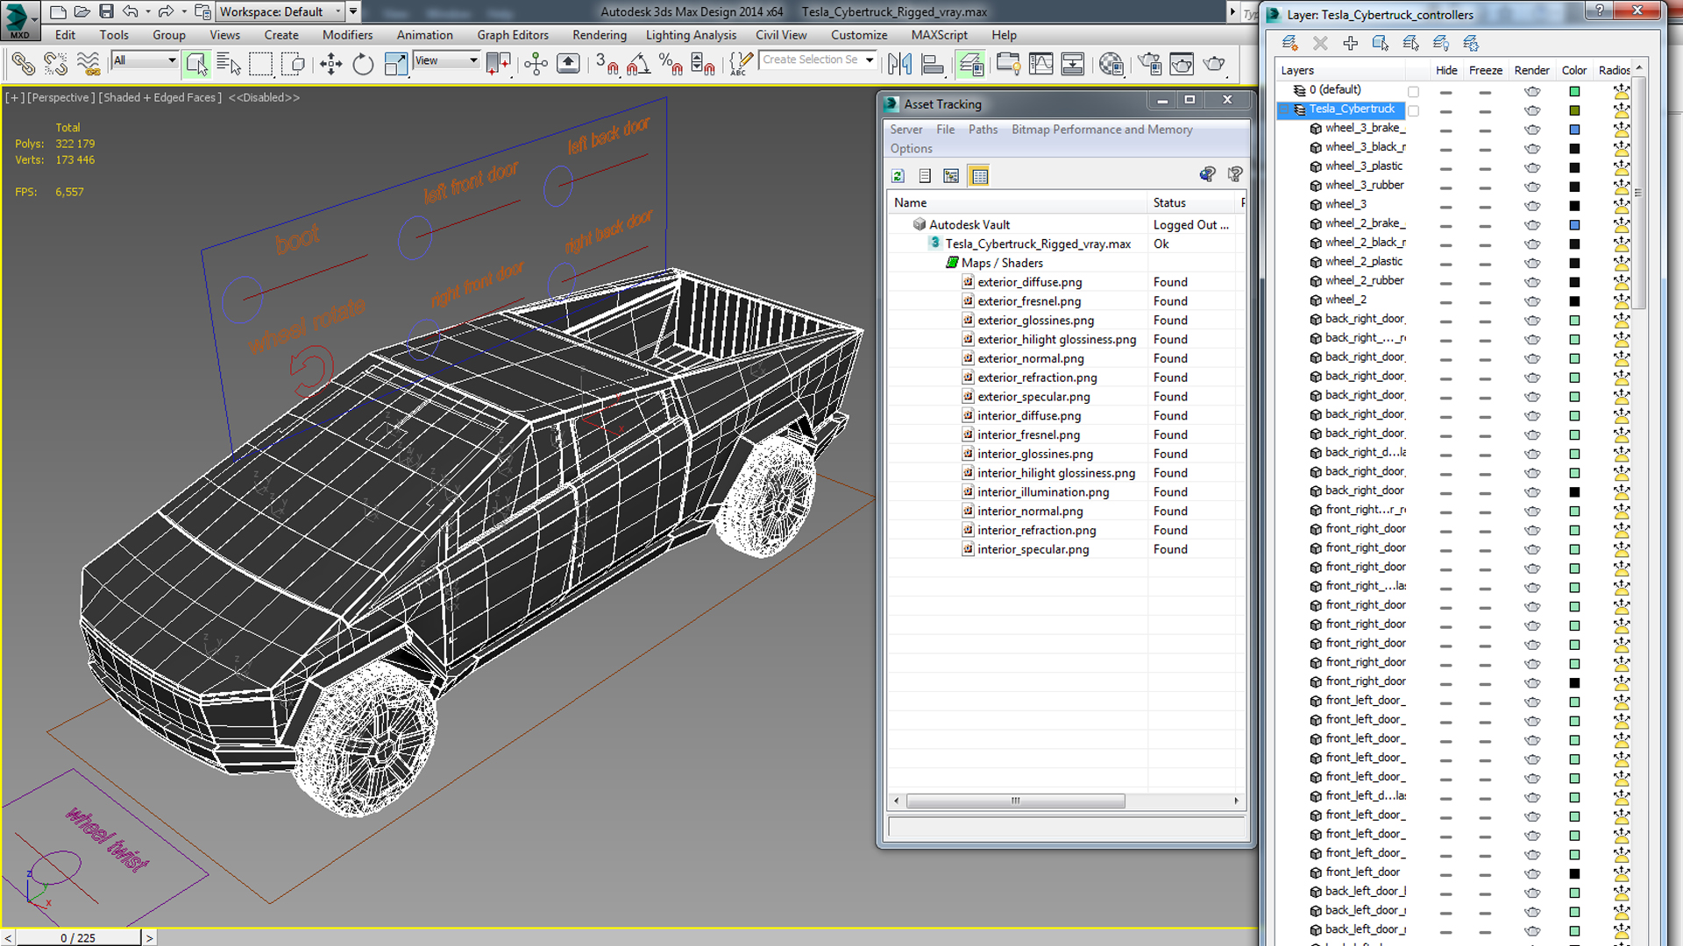Click the Render column header in Layer window
Viewport: 1683px width, 946px height.
[x=1531, y=70]
